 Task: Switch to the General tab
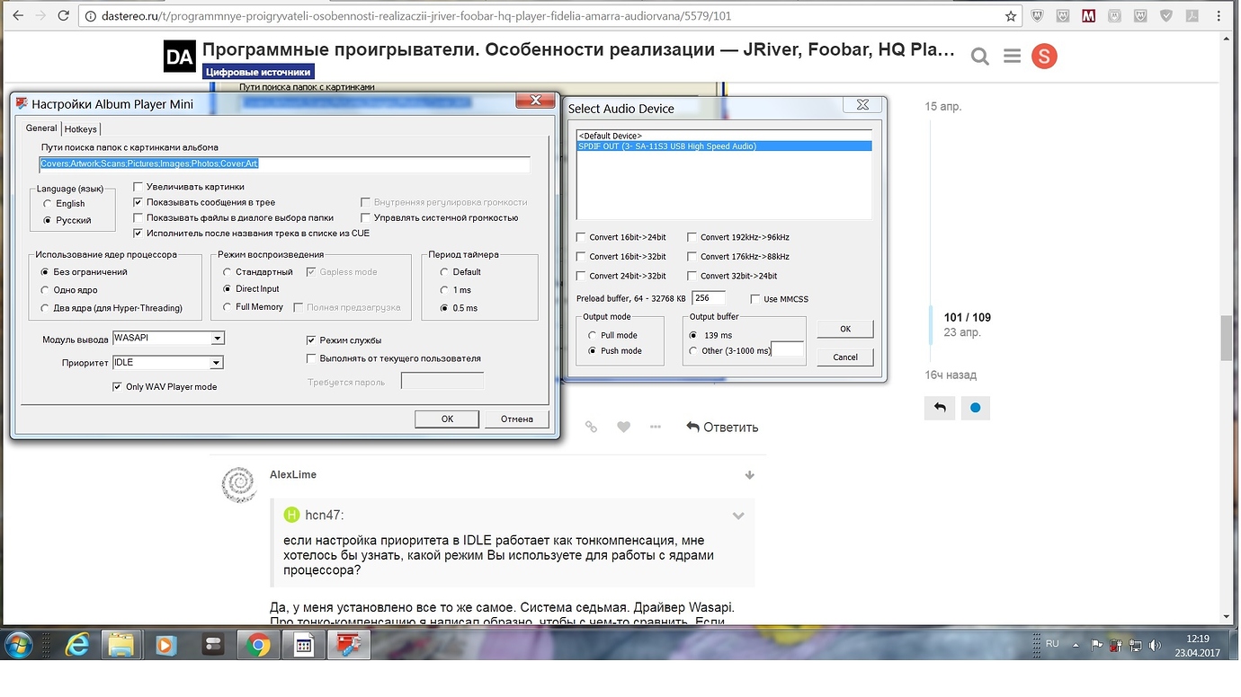tap(41, 128)
